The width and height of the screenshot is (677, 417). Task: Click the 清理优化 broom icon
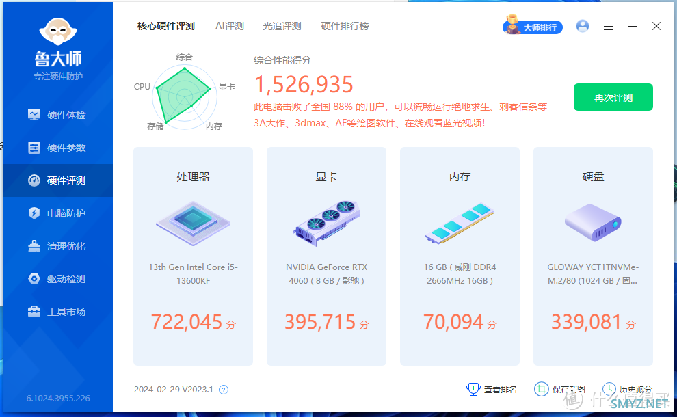[x=34, y=246]
